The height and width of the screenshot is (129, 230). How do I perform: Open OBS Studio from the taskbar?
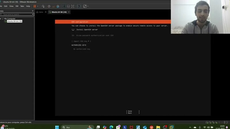pyautogui.click(x=165, y=127)
